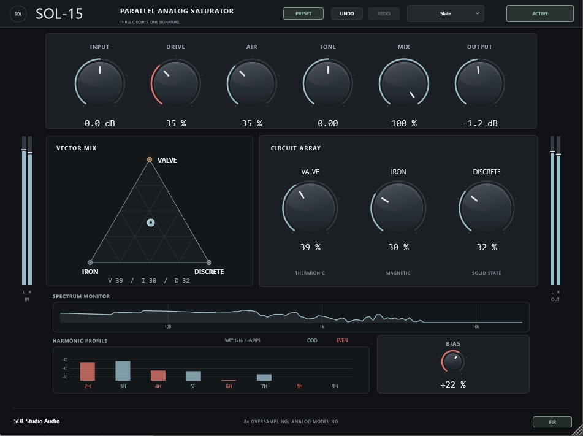Select the VALVE vertex of the vector triangle
583x436 pixels.
coord(150,159)
